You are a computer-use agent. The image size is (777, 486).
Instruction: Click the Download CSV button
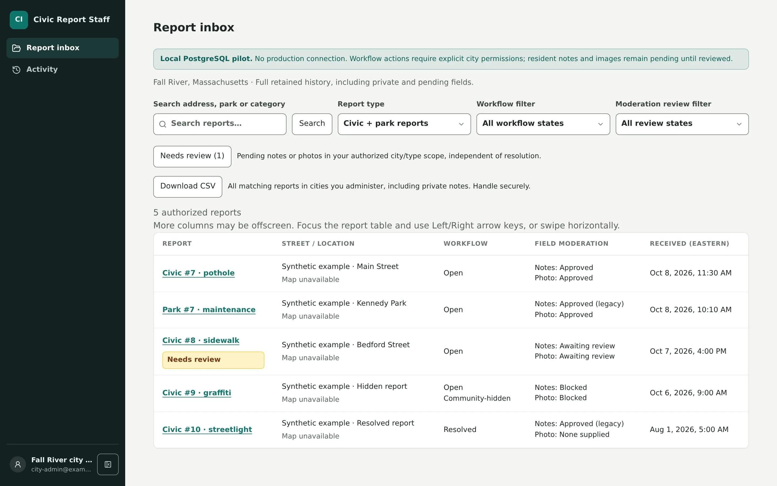tap(188, 187)
